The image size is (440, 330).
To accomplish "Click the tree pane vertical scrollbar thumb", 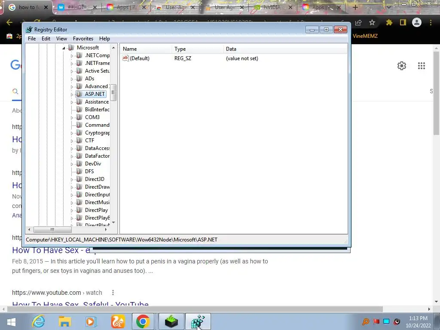I will (113, 92).
